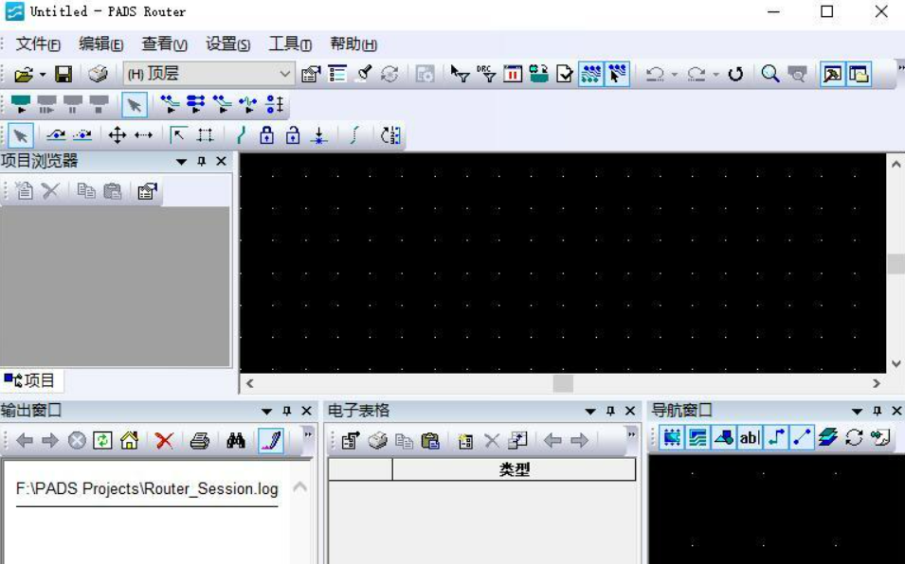905x564 pixels.
Task: Select the move tool (four-way arrows)
Action: pos(118,135)
